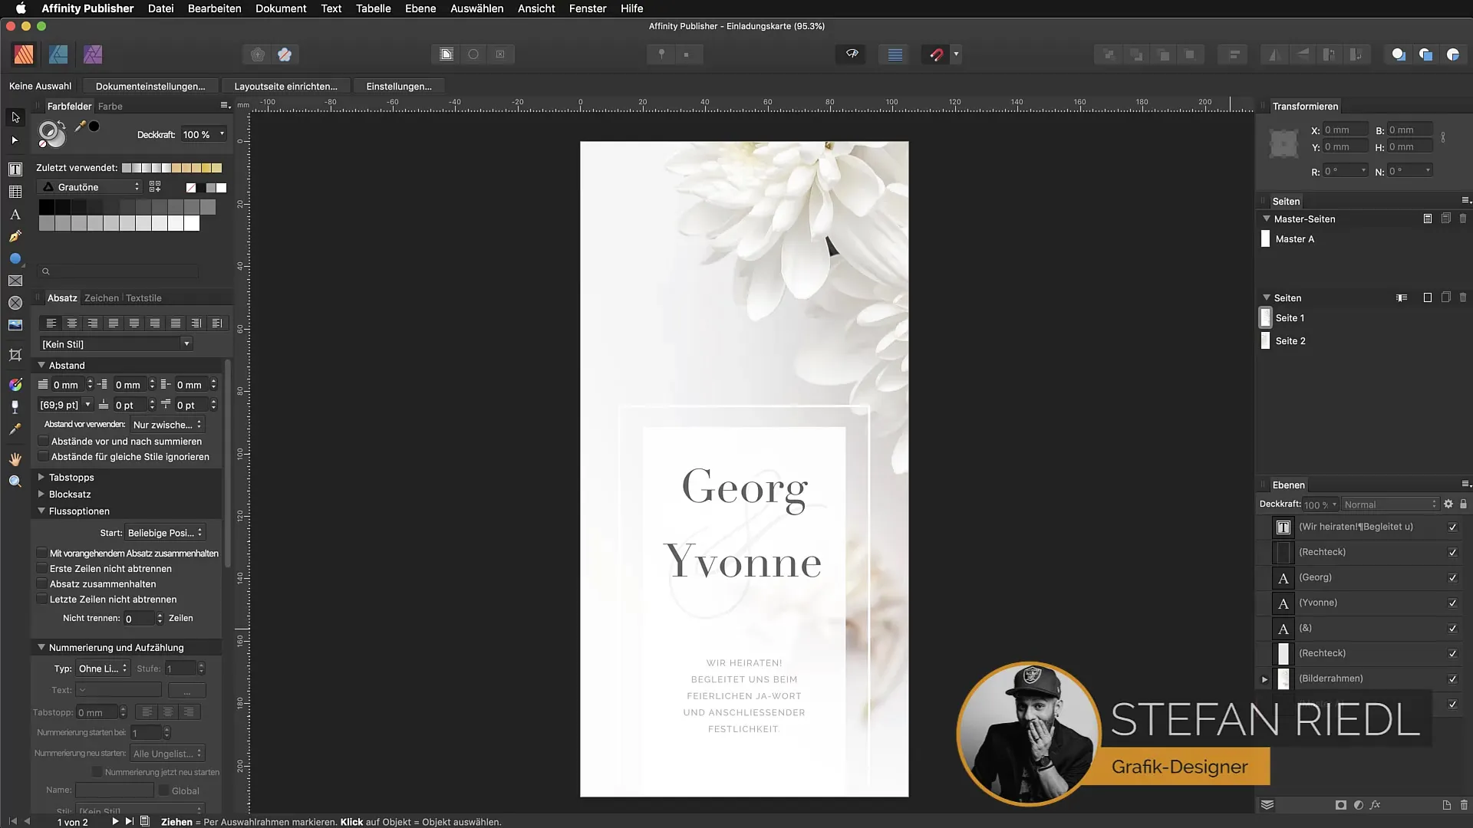Image resolution: width=1473 pixels, height=828 pixels.
Task: Expand the Tabstopps section
Action: pos(41,477)
